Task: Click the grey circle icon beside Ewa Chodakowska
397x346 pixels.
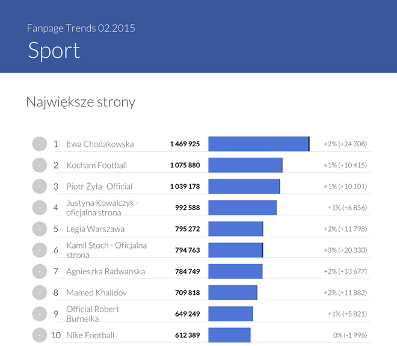Action: [39, 144]
